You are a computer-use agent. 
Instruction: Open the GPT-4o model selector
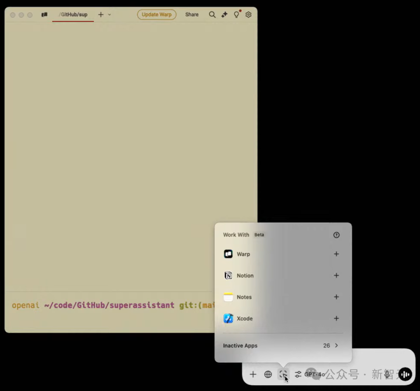[310, 374]
